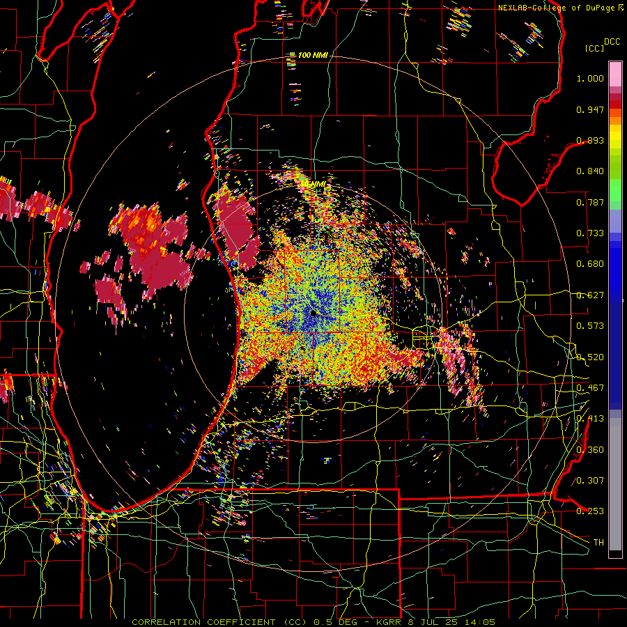Click the [CC] legend heading
627x627 pixels.
(594, 48)
